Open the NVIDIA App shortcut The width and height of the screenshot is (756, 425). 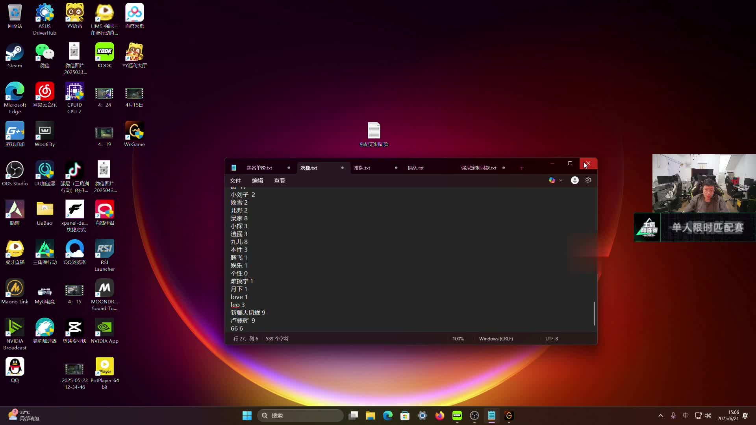click(104, 331)
